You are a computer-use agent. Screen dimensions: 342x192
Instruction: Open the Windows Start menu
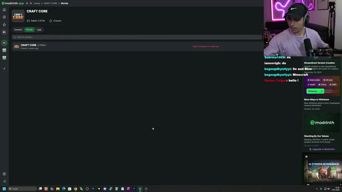coord(4,189)
